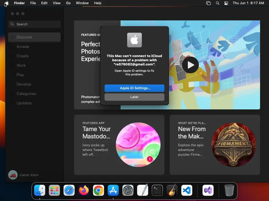Click the Stage Manager icon in menu bar
This screenshot has height=201, width=269.
click(208, 3)
